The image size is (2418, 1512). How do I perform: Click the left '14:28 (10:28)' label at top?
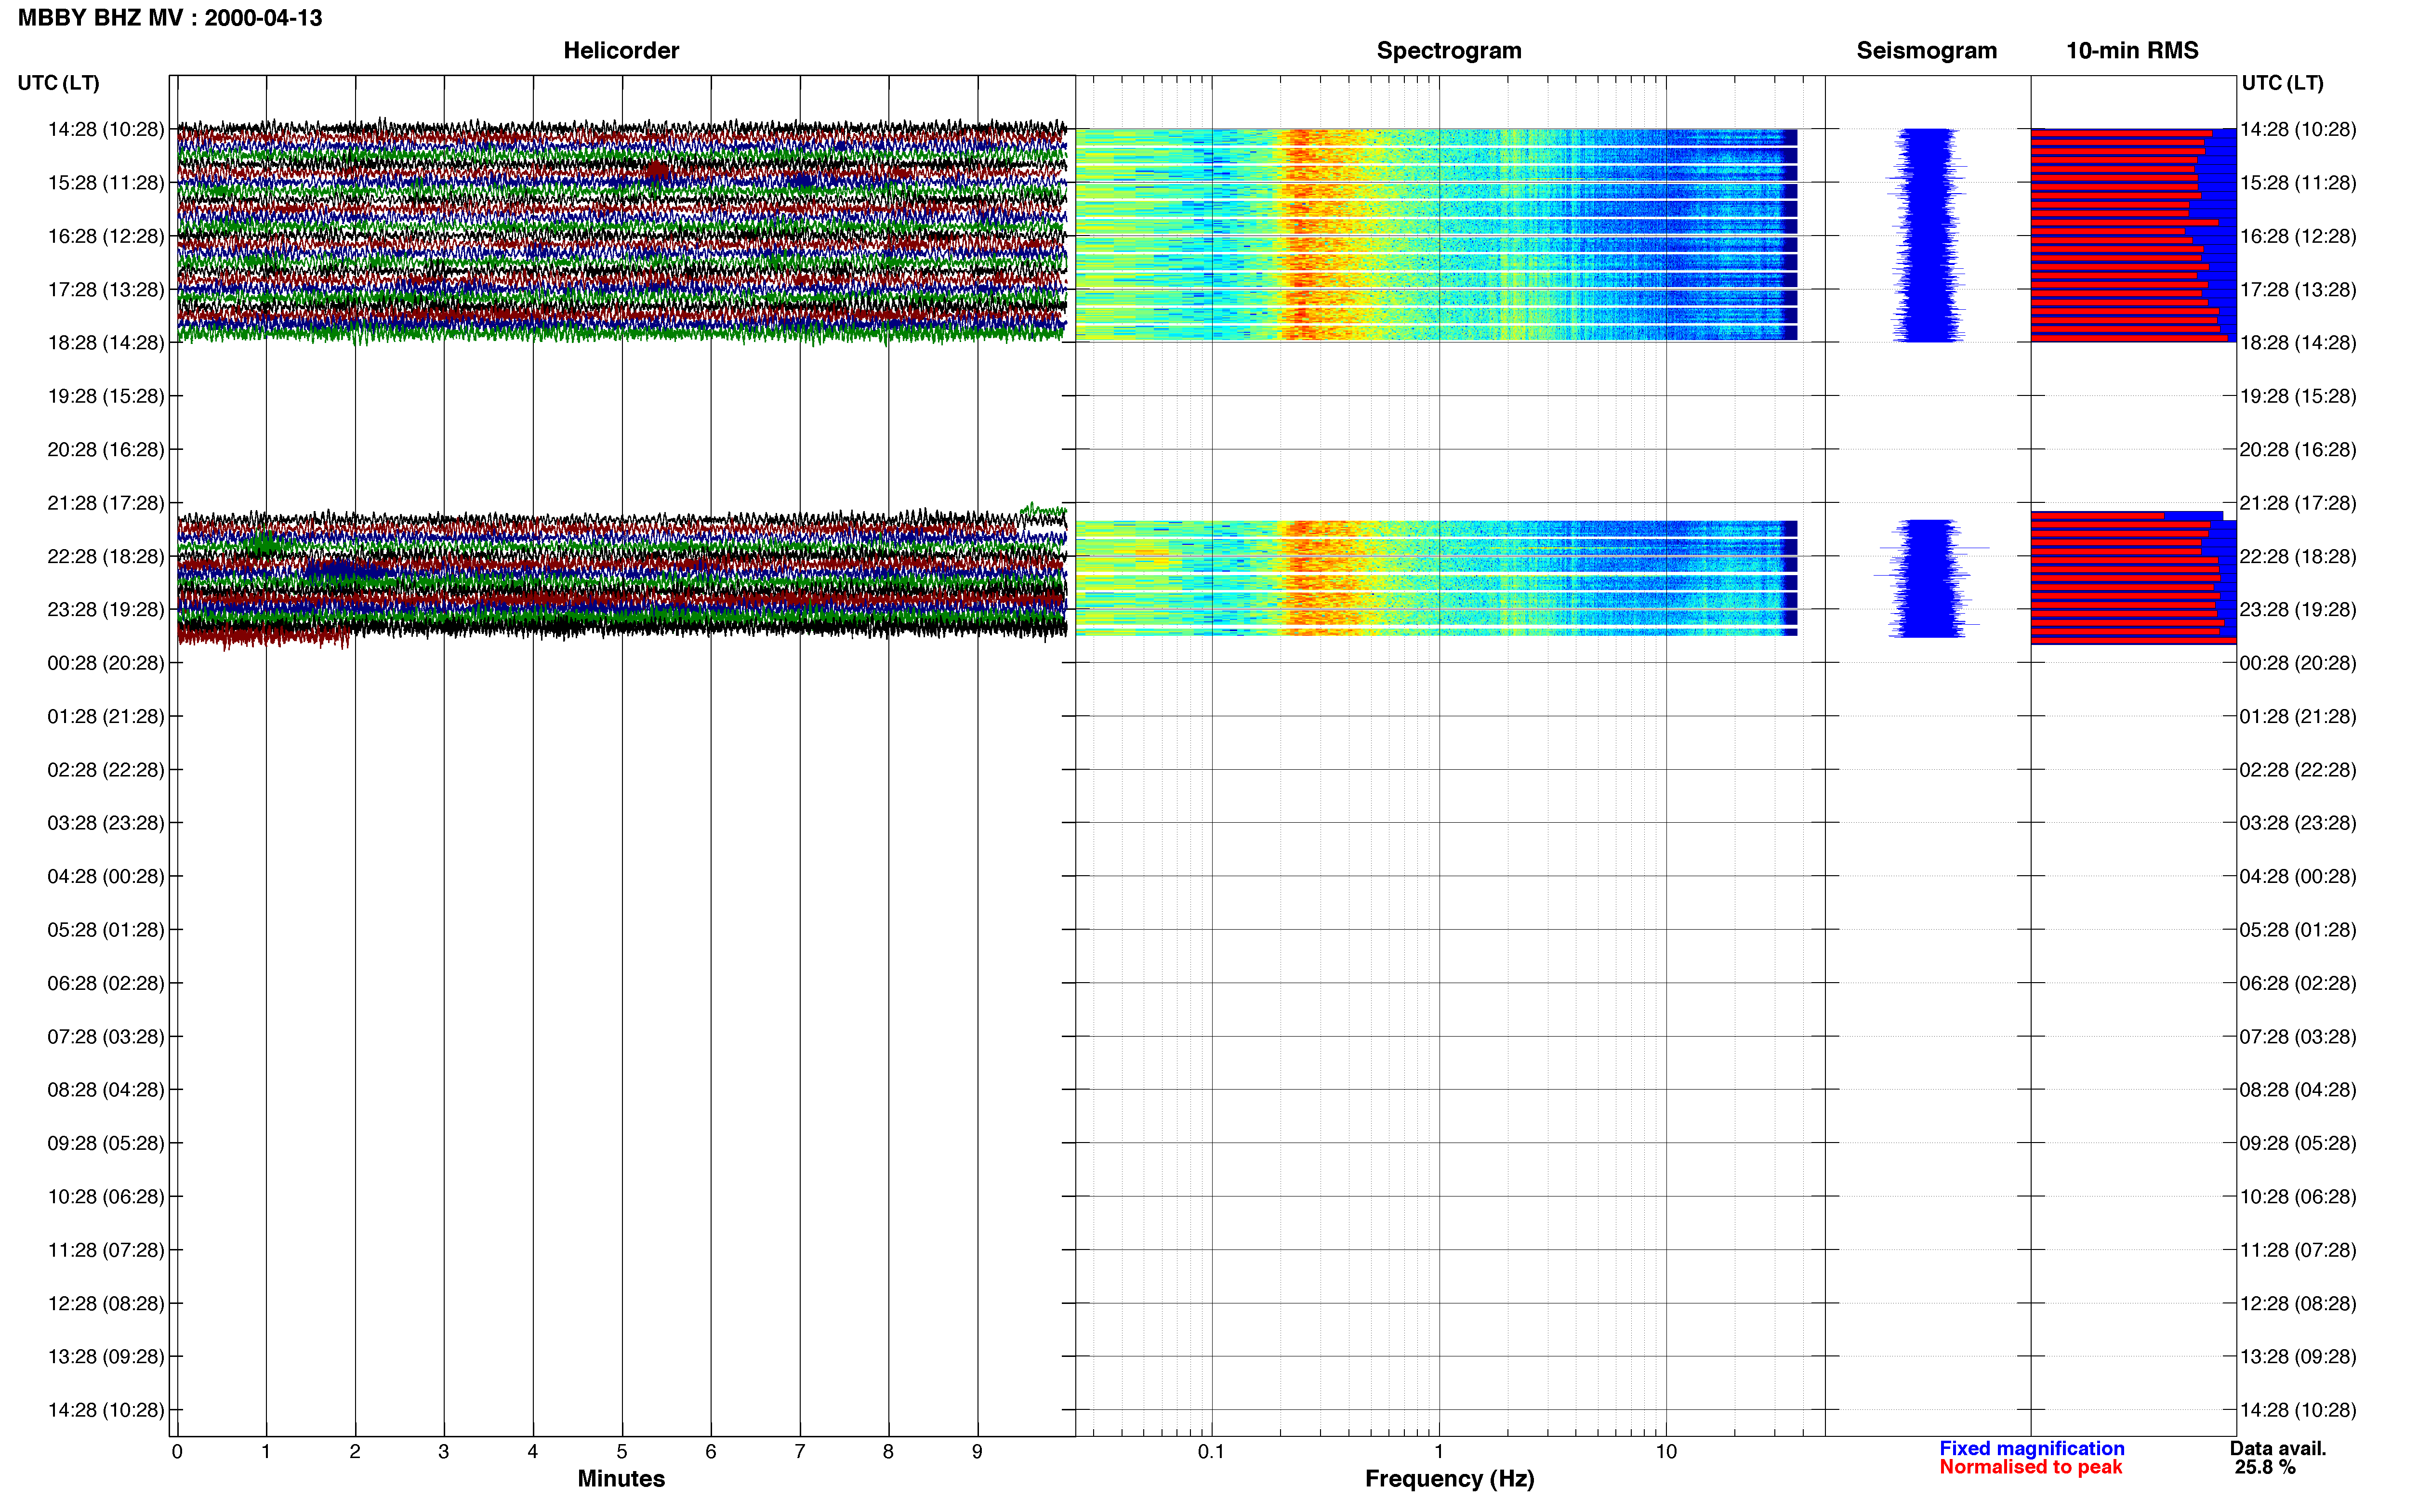(x=105, y=129)
